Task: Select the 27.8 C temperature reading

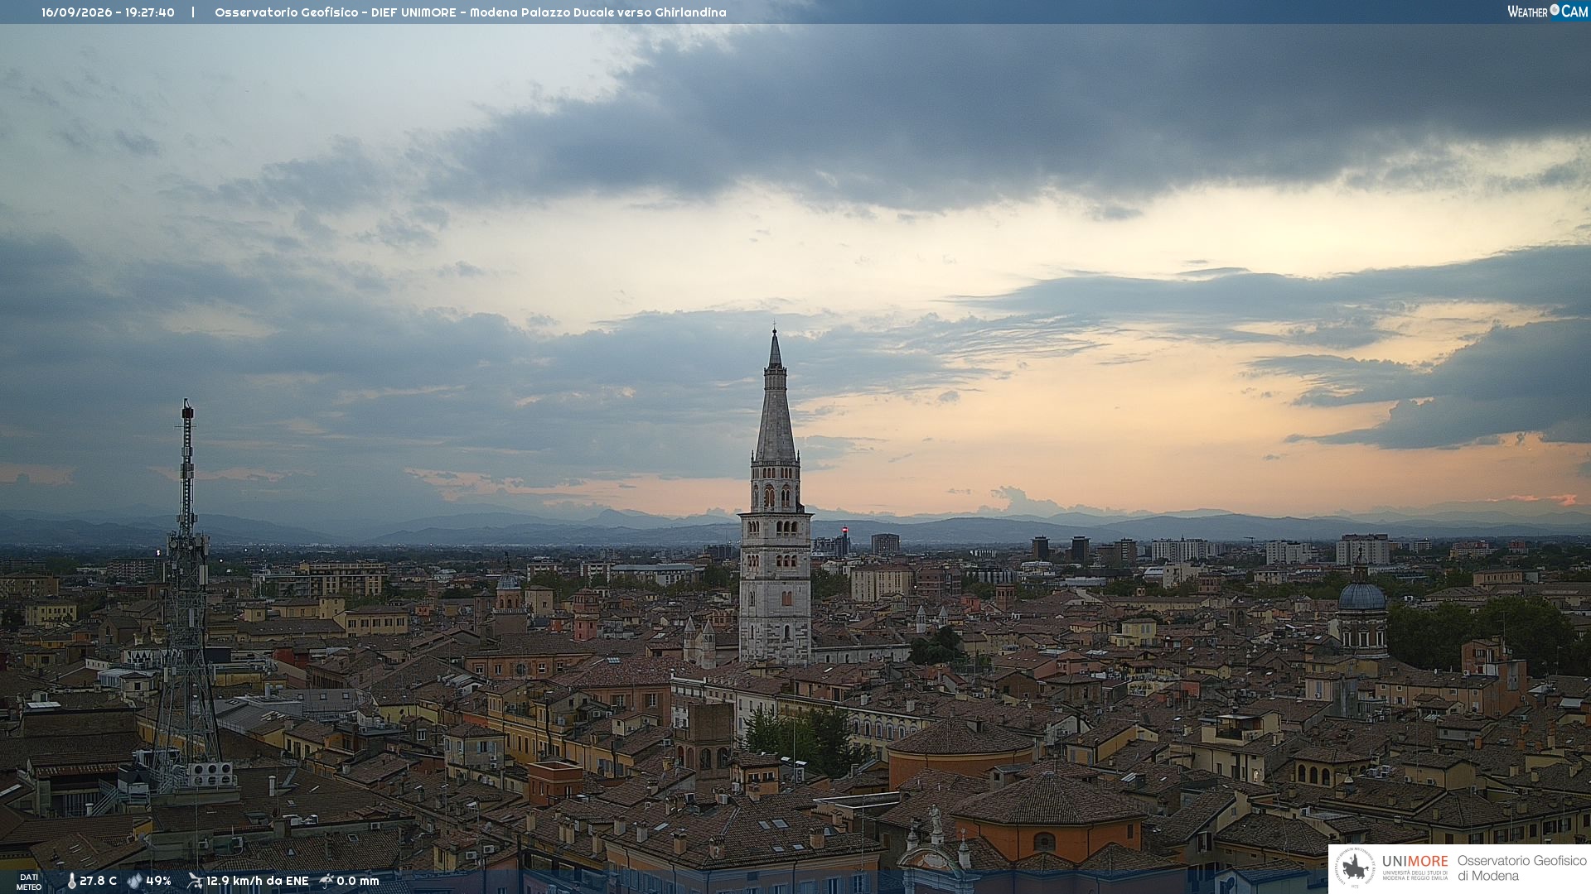Action: click(99, 881)
